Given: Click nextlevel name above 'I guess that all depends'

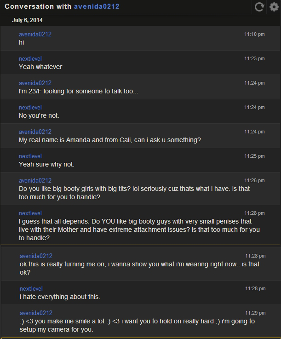Looking at the screenshot, I should (30, 213).
